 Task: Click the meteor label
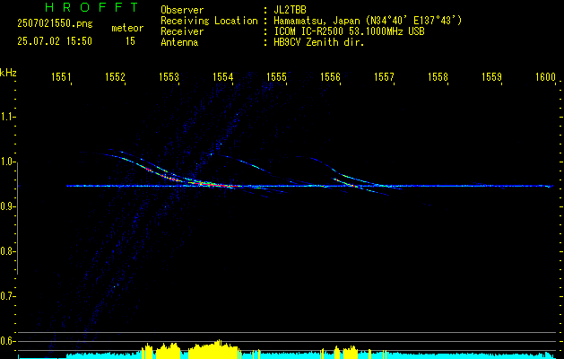127,28
